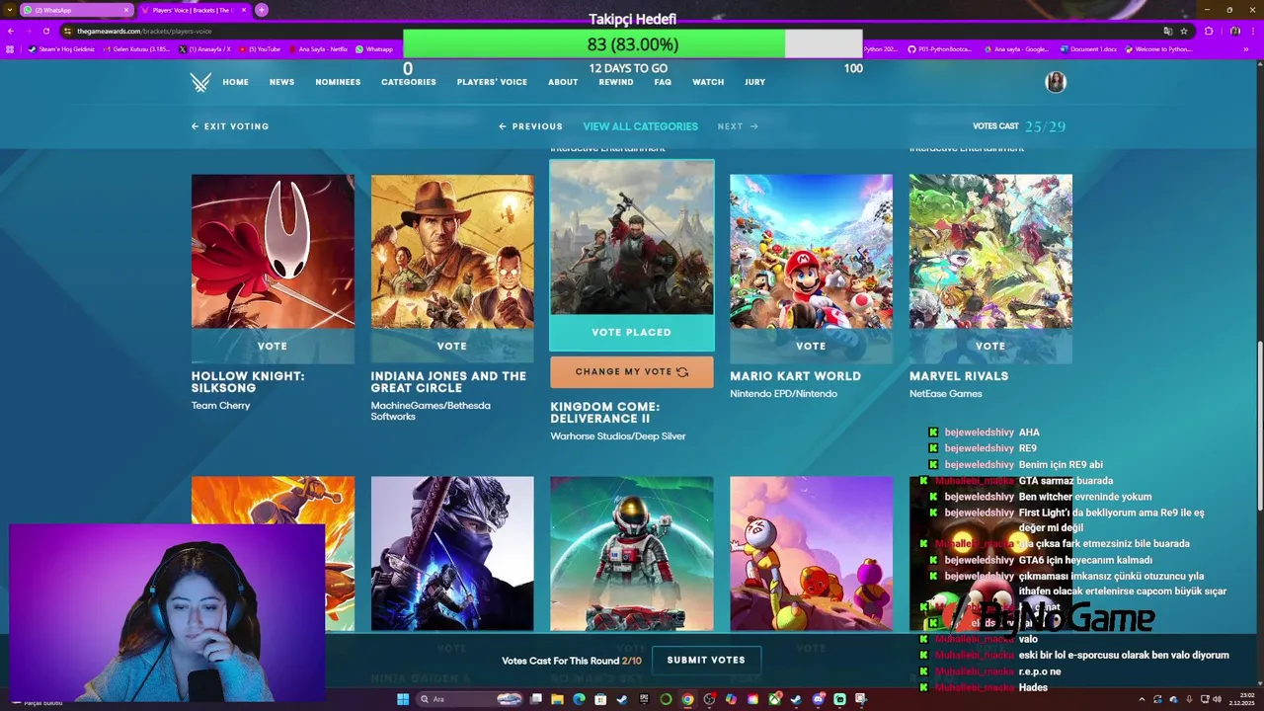The image size is (1264, 711).
Task: Click the Game Awards logo icon
Action: (x=200, y=82)
